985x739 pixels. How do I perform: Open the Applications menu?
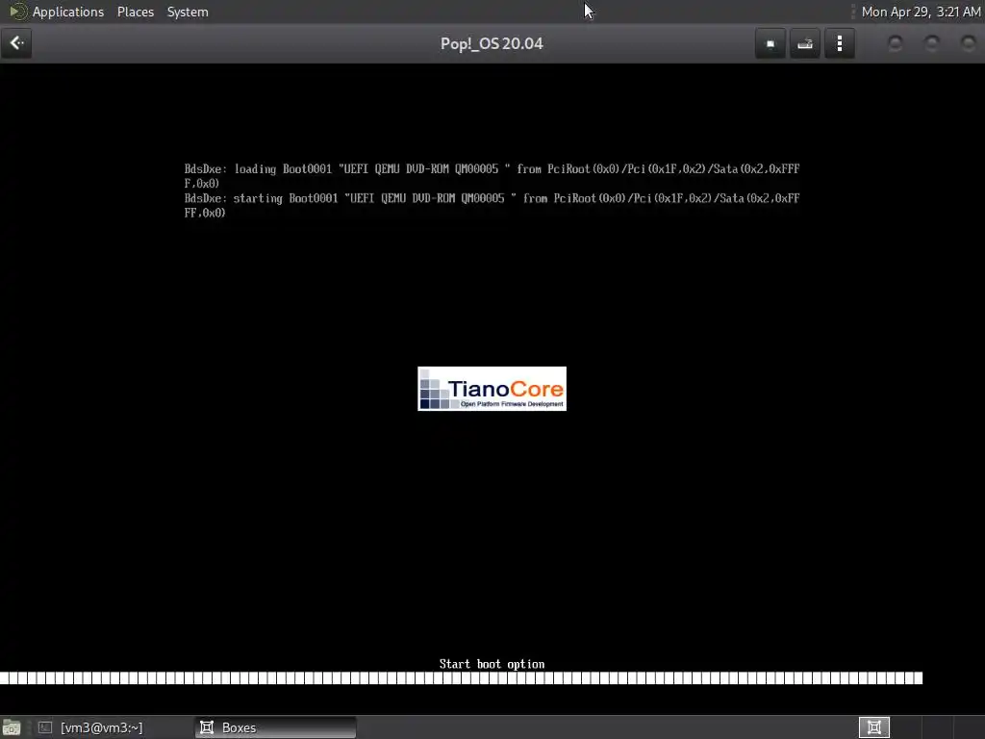[x=68, y=12]
